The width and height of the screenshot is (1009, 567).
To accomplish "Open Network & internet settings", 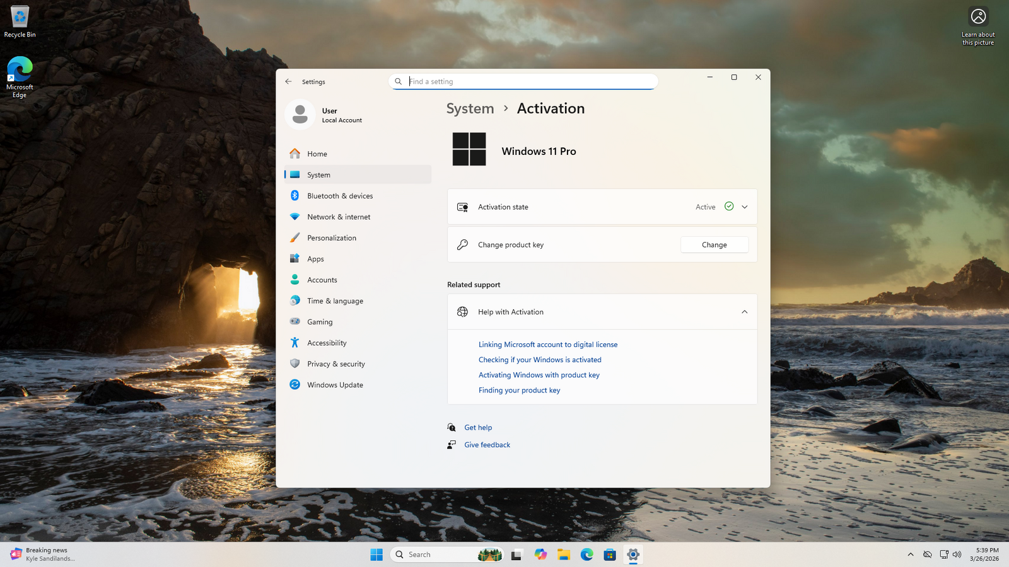I will coord(338,217).
